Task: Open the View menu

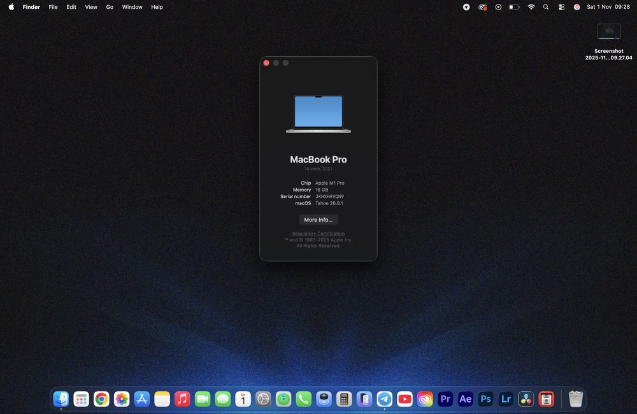Action: pyautogui.click(x=91, y=7)
